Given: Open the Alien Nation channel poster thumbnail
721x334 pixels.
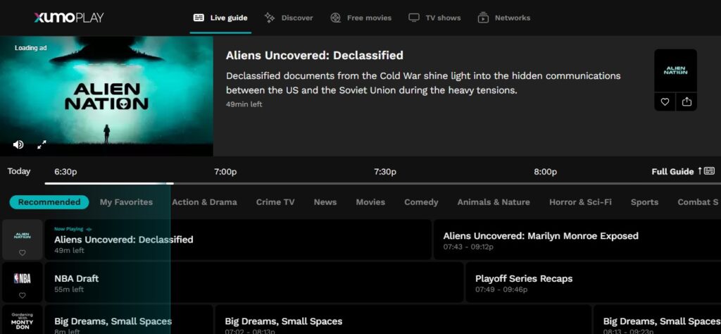Looking at the screenshot, I should tap(675, 70).
